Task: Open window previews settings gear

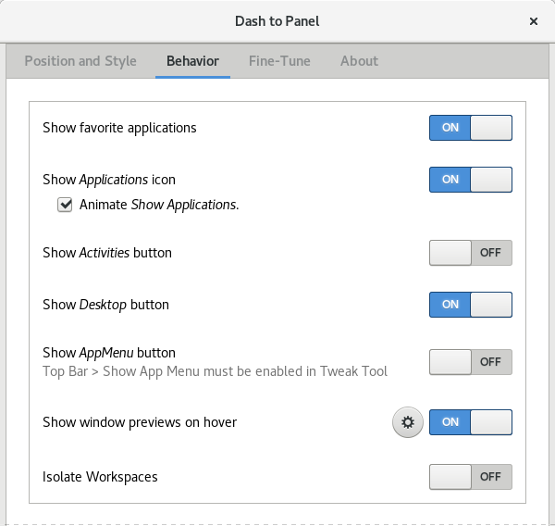Action: click(x=407, y=422)
